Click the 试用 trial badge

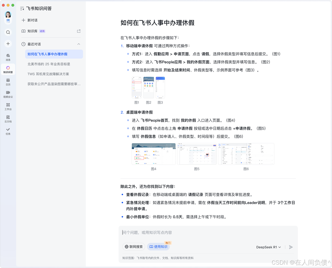pyautogui.click(x=42, y=31)
